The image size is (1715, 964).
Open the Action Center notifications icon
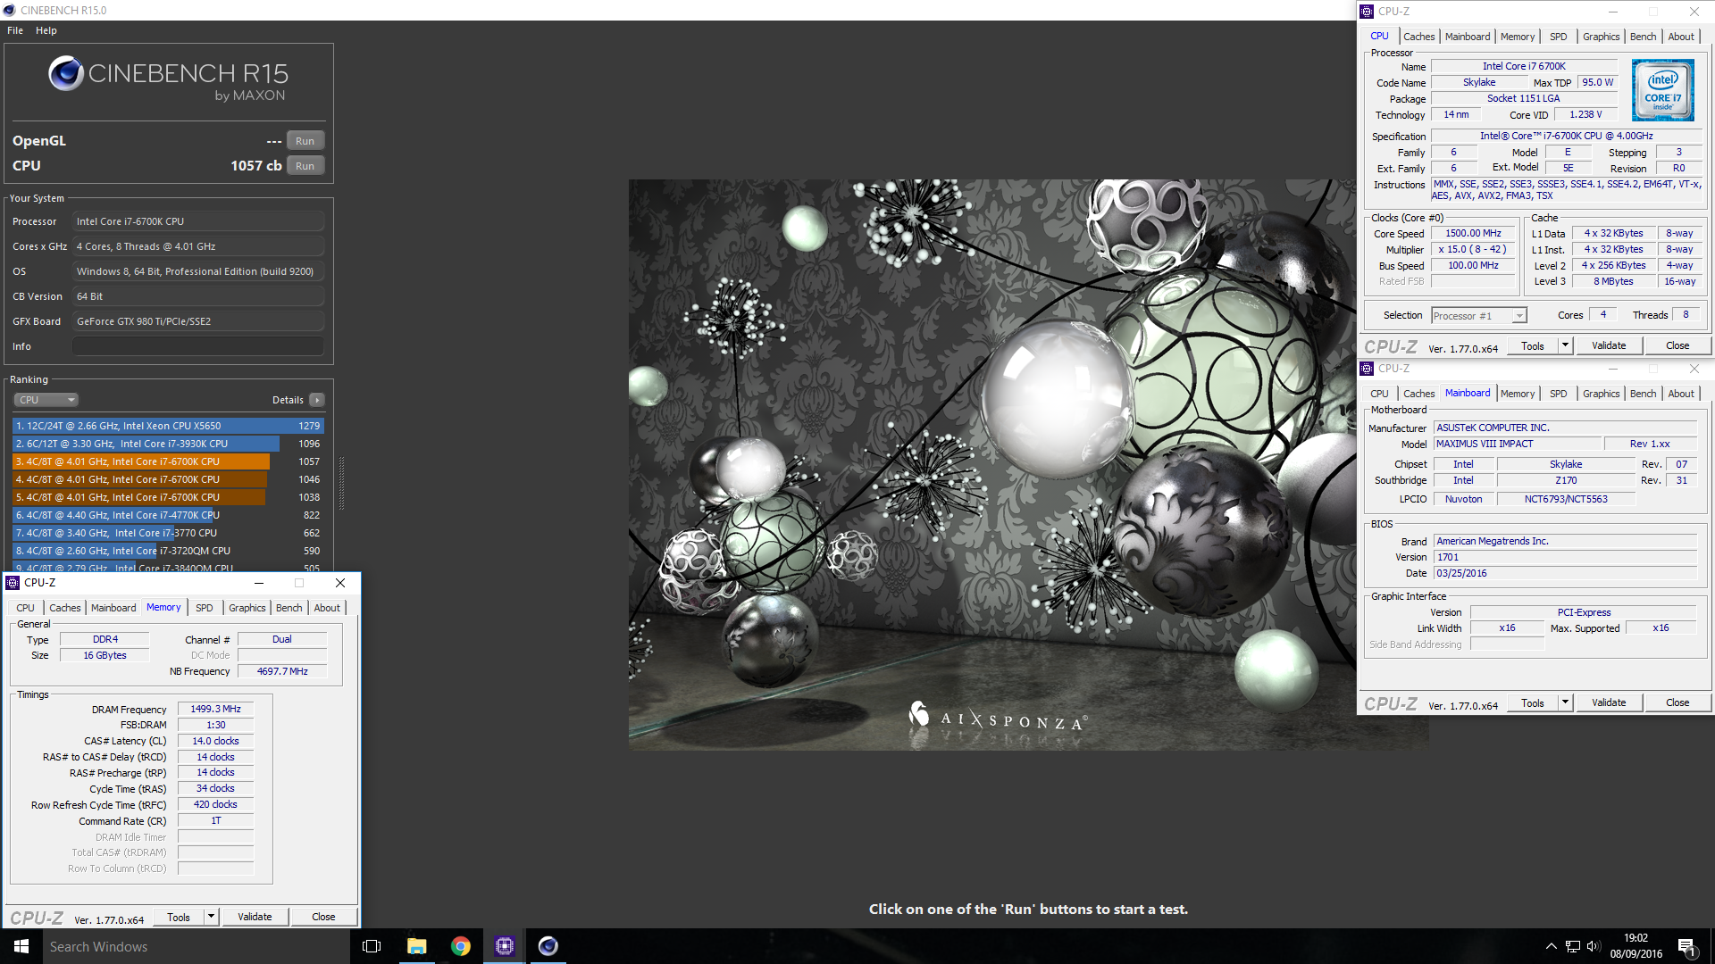pos(1686,946)
